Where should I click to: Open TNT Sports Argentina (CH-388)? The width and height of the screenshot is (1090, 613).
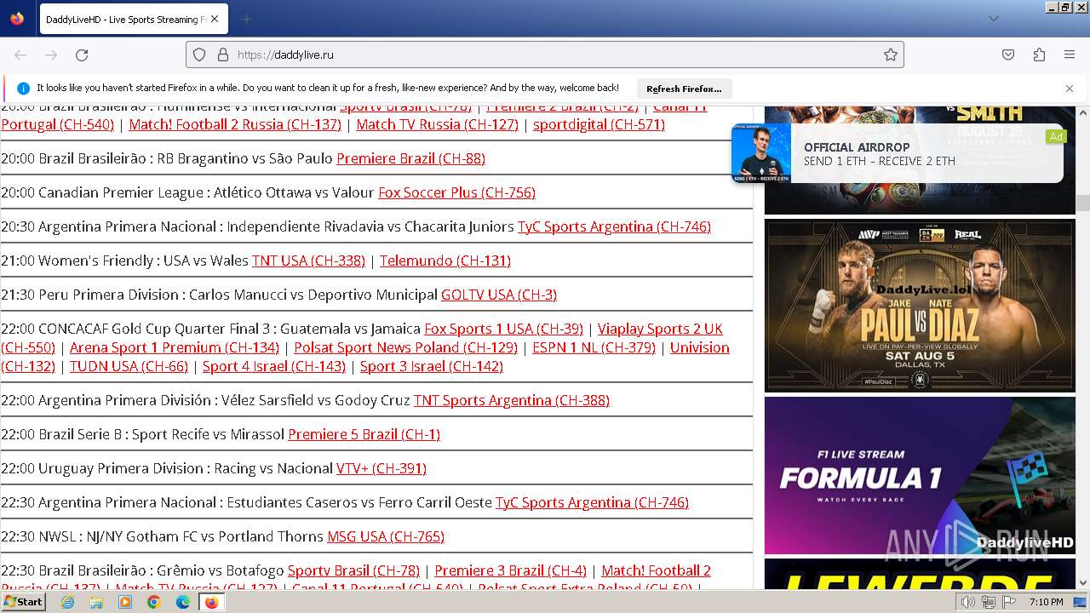pyautogui.click(x=512, y=400)
